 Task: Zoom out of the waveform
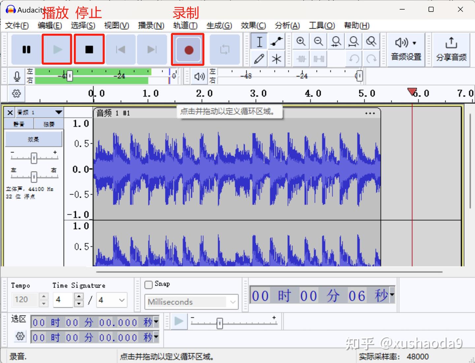pos(318,41)
